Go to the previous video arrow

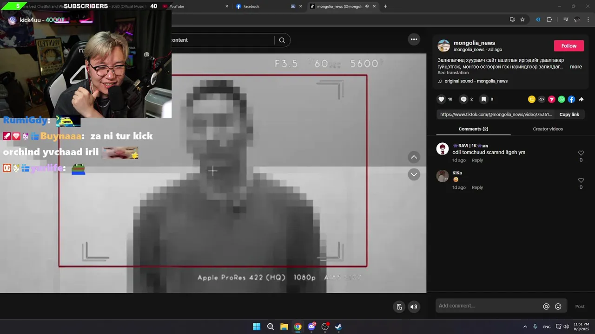pos(414,157)
